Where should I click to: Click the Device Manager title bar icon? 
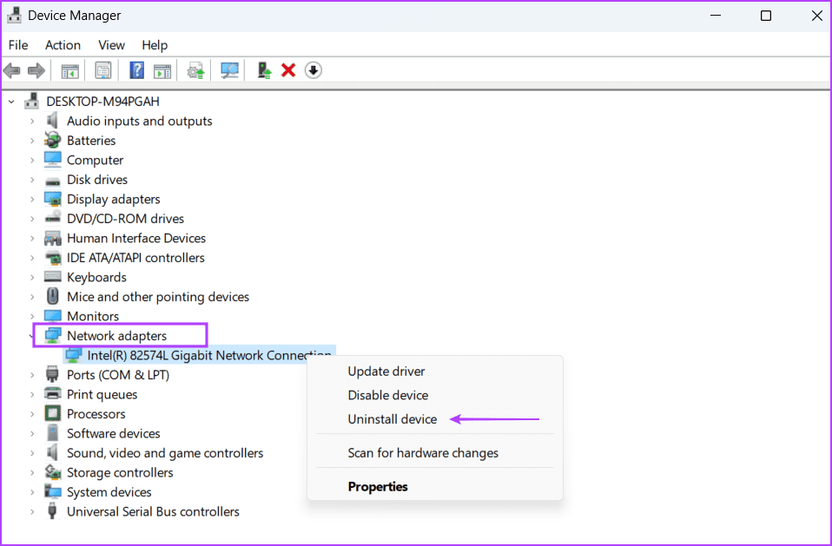(x=14, y=16)
